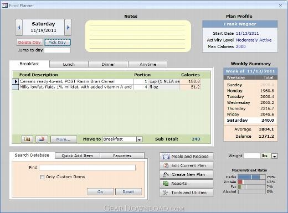Screen dimensions: 288x213
Task: Open Meals and Recipes
Action: (x=187, y=157)
